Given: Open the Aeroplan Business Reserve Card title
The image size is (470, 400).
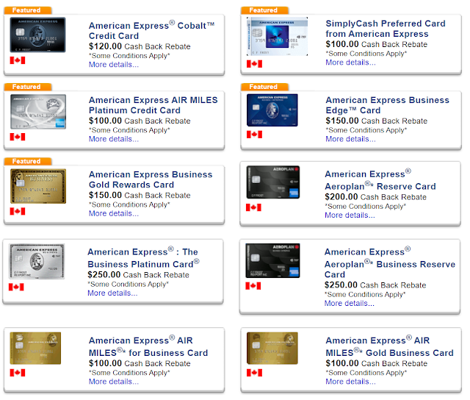Looking at the screenshot, I should point(390,262).
